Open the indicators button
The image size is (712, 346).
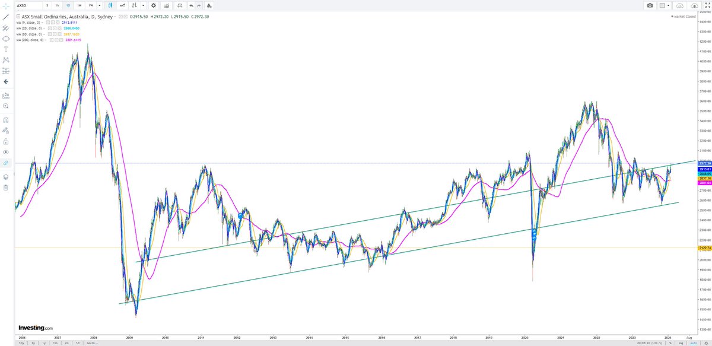pyautogui.click(x=166, y=5)
